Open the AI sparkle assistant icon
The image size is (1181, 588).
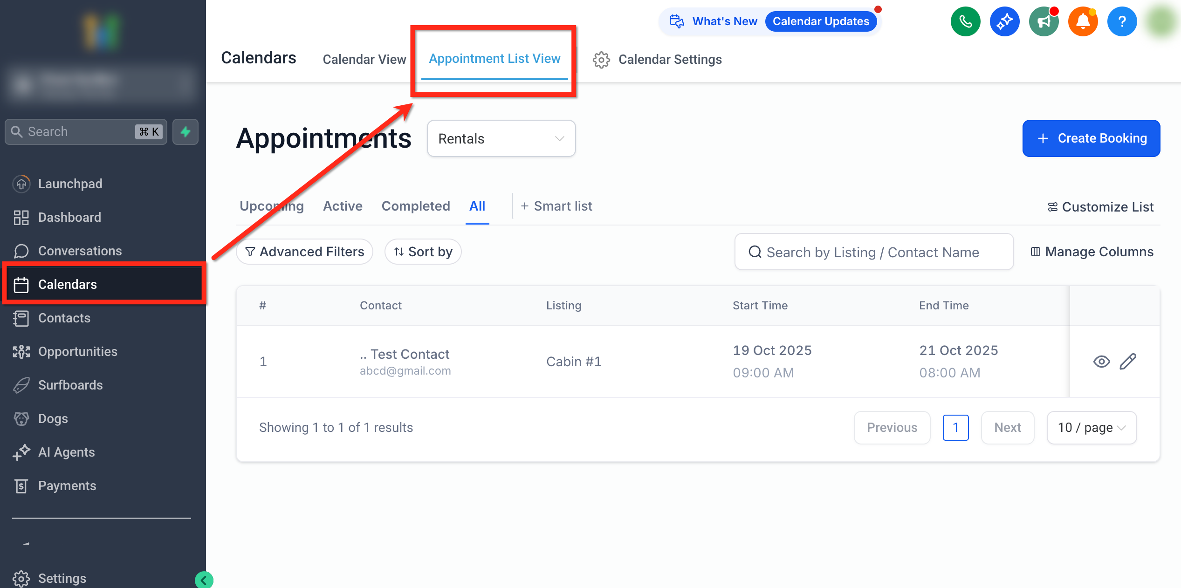[1004, 21]
